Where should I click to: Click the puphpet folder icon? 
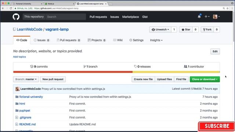point(17,111)
